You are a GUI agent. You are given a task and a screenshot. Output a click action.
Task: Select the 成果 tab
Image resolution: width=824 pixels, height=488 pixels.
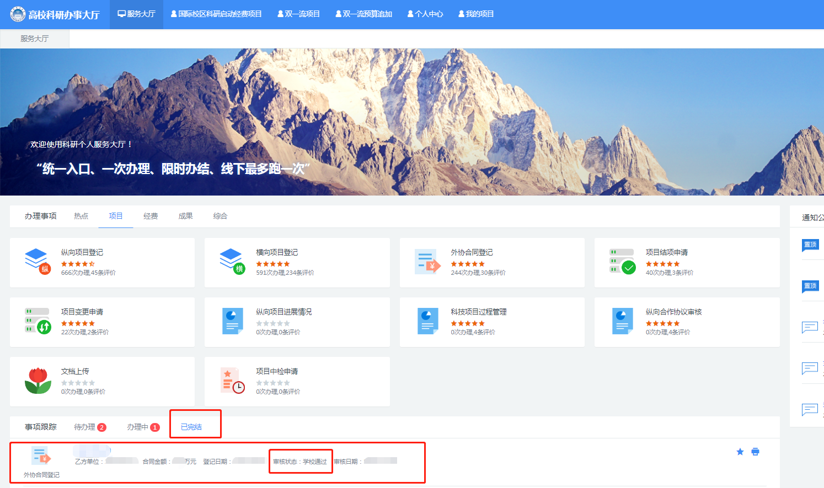point(185,216)
